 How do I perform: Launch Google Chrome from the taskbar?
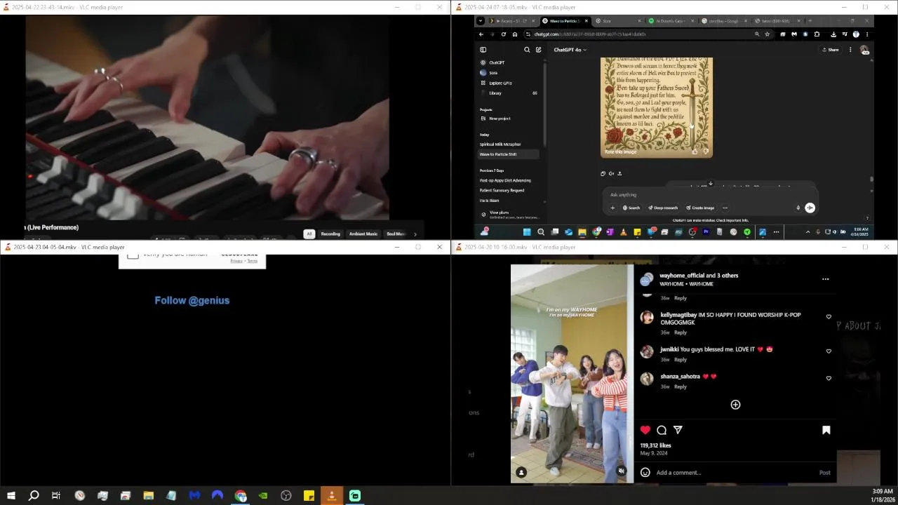(241, 496)
